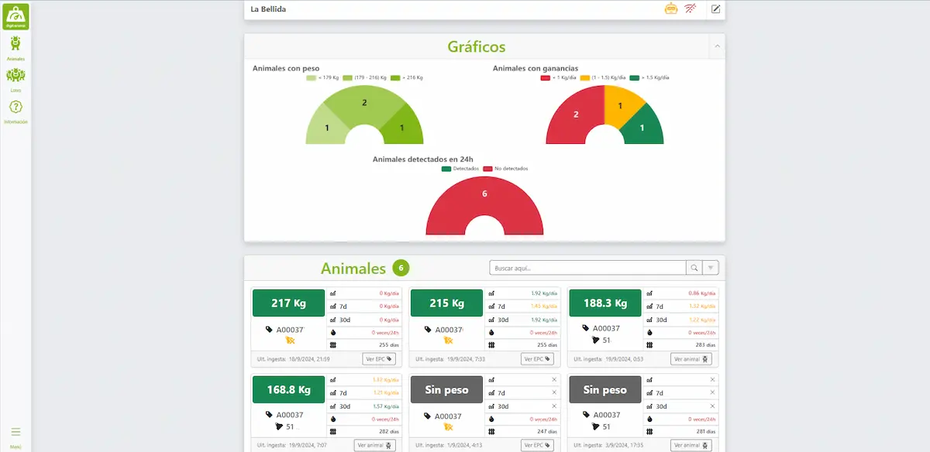Click the Digitanimal scale logo
930x452 pixels.
click(15, 16)
